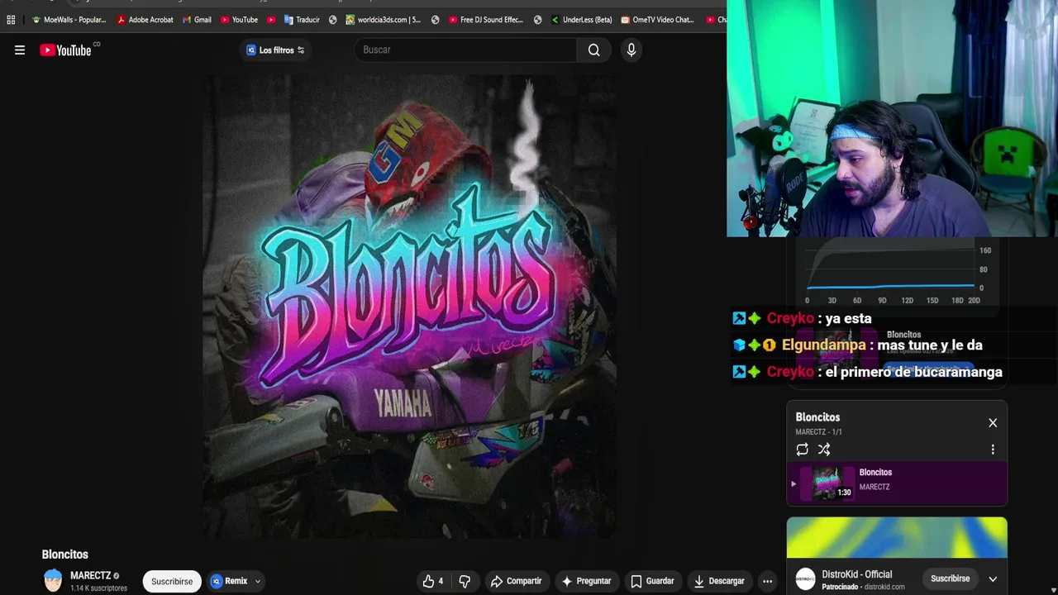The width and height of the screenshot is (1058, 595).
Task: Click the Remix button
Action: 228,581
